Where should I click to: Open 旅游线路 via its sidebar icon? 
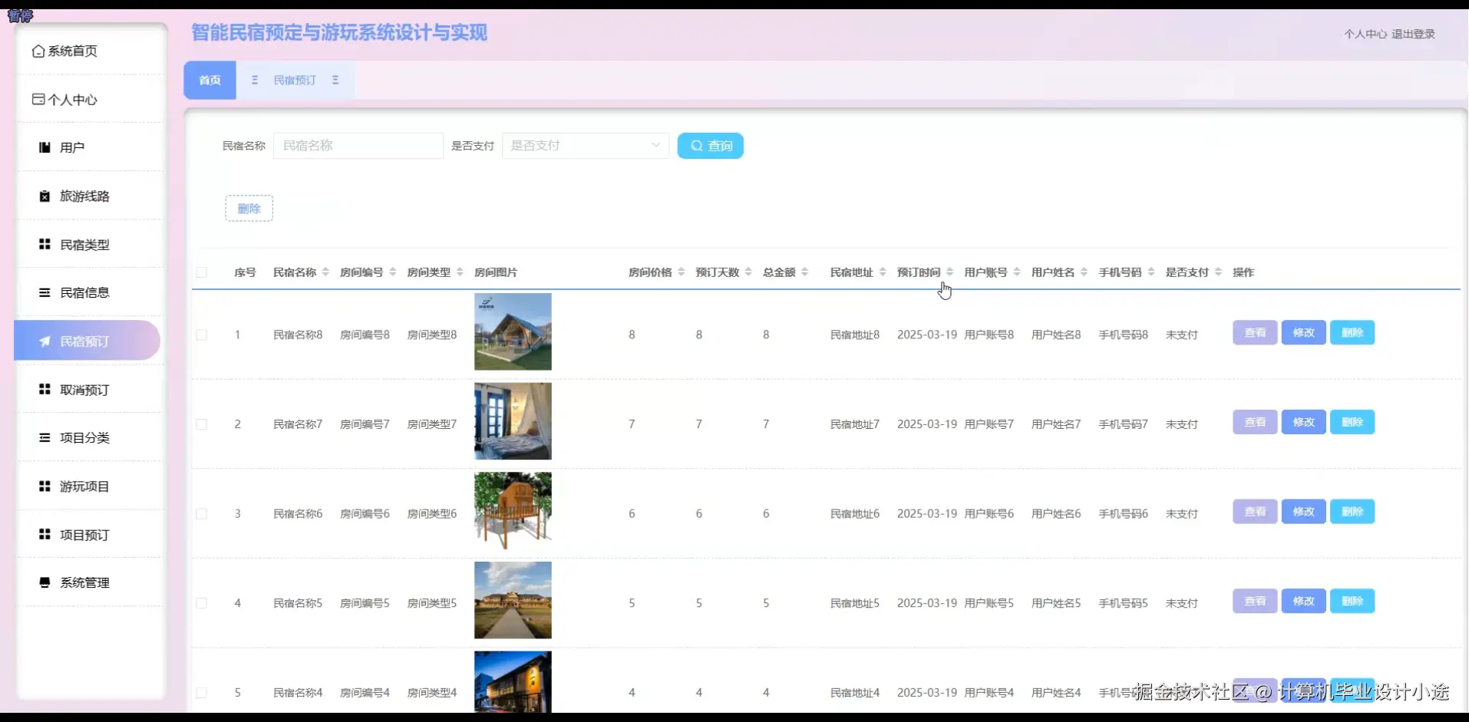point(44,196)
